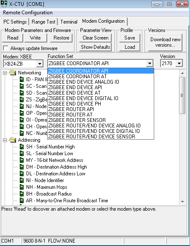Screen dimensions: 190x246
Task: Click the MY 16-bit Network Address icon
Action: pyautogui.click(x=21, y=160)
